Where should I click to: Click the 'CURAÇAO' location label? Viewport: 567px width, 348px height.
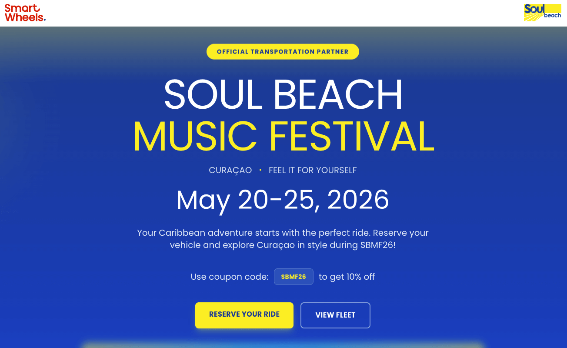point(230,170)
